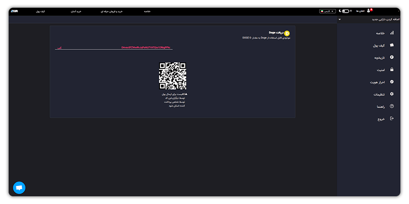Click the sun icon for light mode
409x204 pixels.
pos(351,11)
